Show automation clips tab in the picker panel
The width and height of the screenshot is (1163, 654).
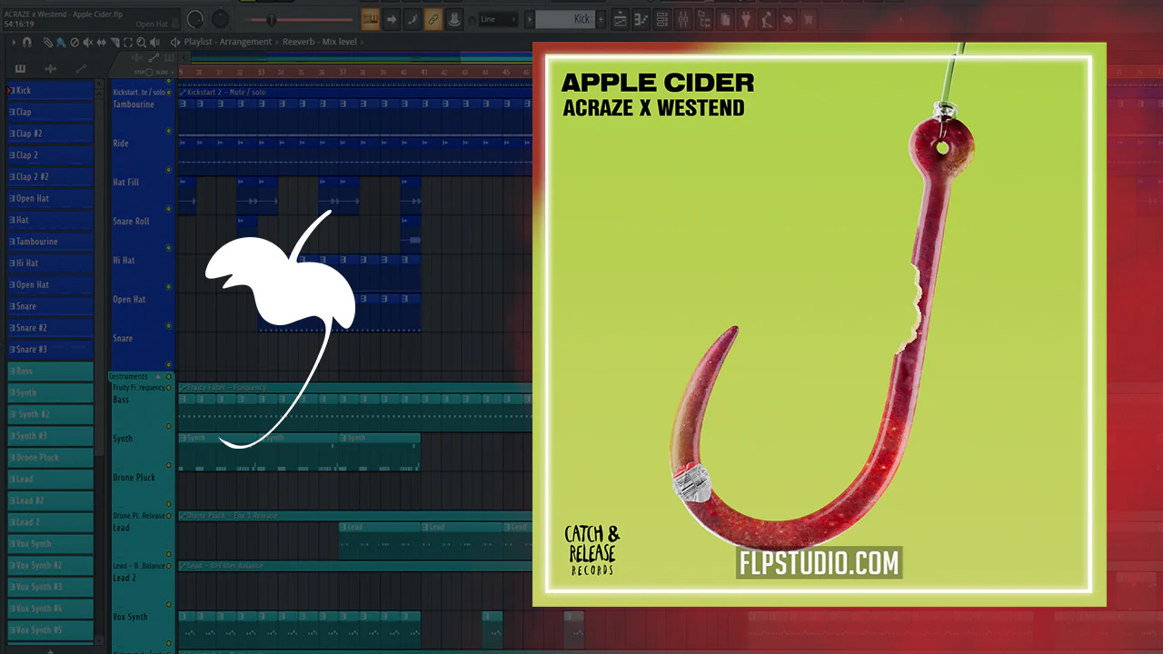click(x=80, y=69)
